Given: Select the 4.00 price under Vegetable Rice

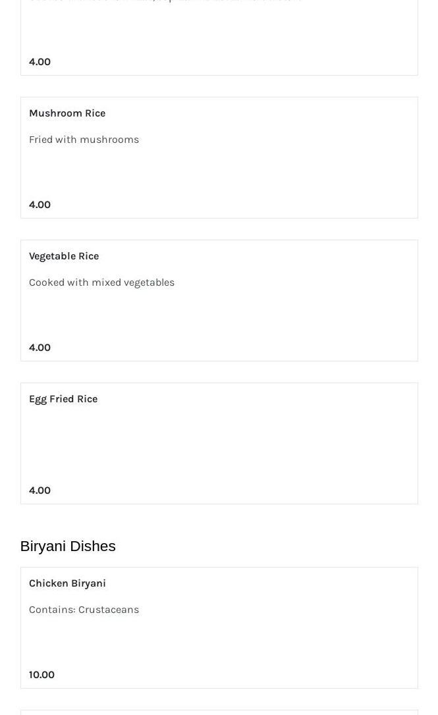Looking at the screenshot, I should point(40,348).
